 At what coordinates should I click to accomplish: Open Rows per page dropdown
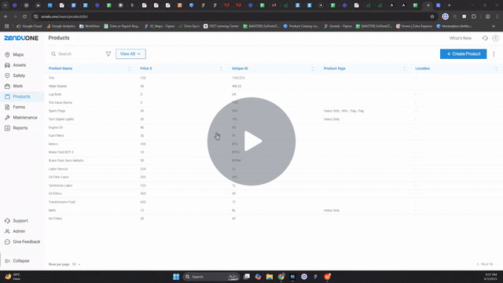pyautogui.click(x=76, y=264)
